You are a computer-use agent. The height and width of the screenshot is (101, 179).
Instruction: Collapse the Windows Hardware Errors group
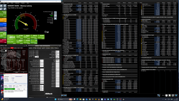point(140,70)
